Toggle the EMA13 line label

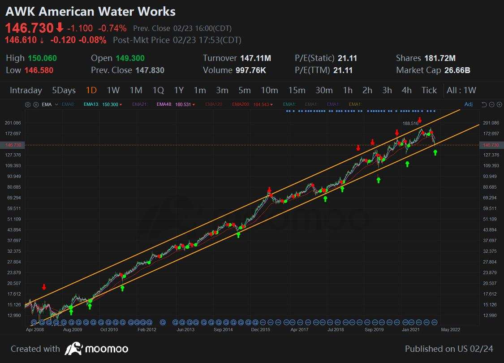click(91, 104)
